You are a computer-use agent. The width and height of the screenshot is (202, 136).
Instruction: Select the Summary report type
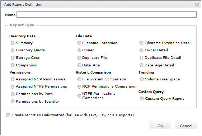tap(13, 43)
